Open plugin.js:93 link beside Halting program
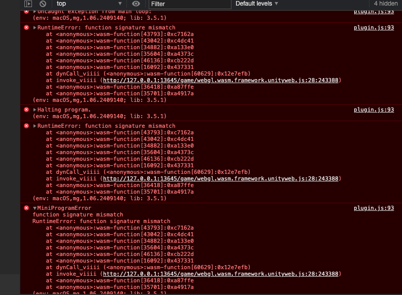 374,109
